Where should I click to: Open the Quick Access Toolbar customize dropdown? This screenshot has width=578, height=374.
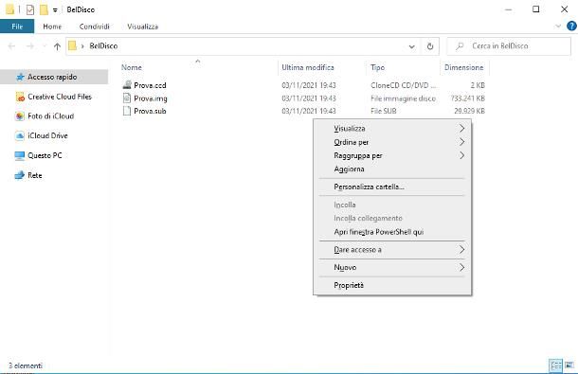click(x=55, y=10)
